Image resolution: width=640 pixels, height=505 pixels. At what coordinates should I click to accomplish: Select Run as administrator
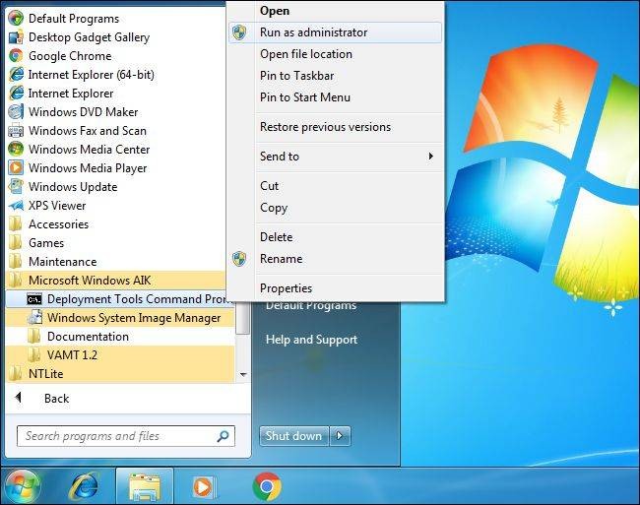click(336, 32)
